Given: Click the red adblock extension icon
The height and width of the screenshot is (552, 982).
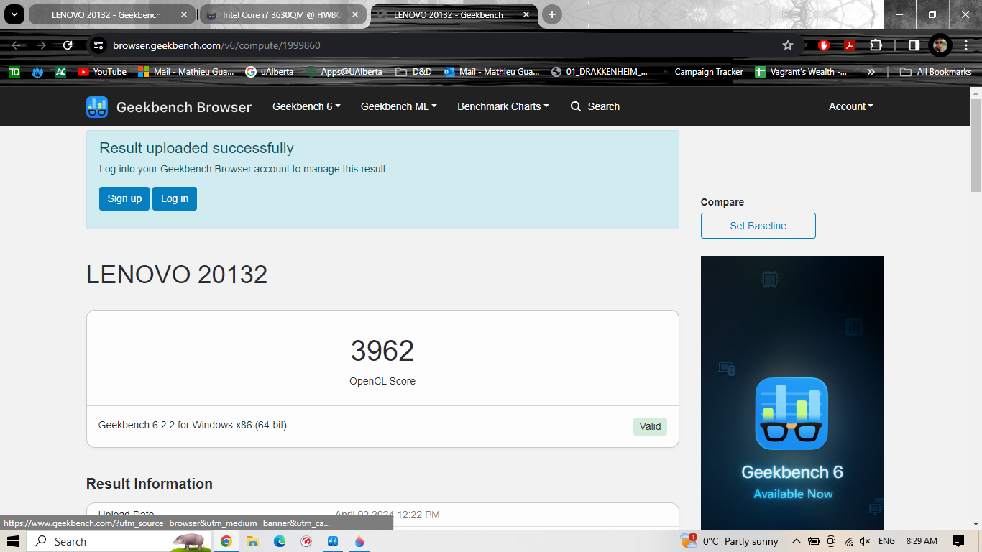Looking at the screenshot, I should pyautogui.click(x=824, y=45).
